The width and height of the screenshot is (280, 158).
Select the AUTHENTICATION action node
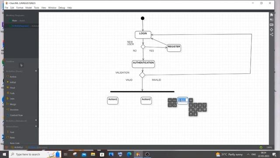point(143,64)
